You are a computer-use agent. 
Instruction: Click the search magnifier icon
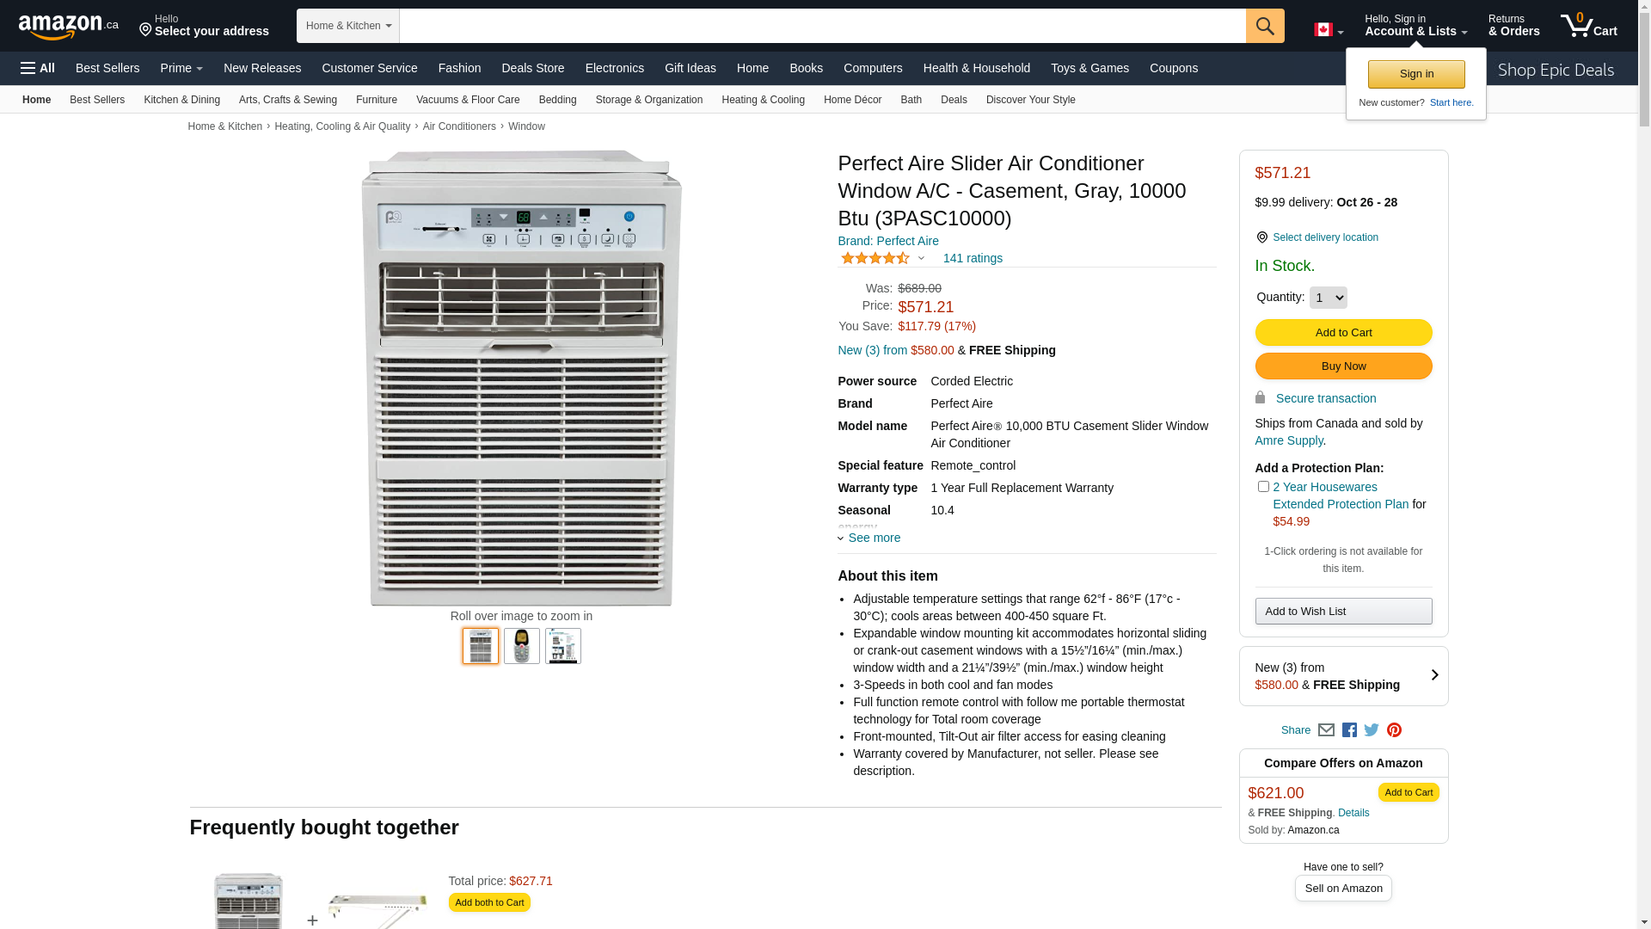click(x=1264, y=26)
